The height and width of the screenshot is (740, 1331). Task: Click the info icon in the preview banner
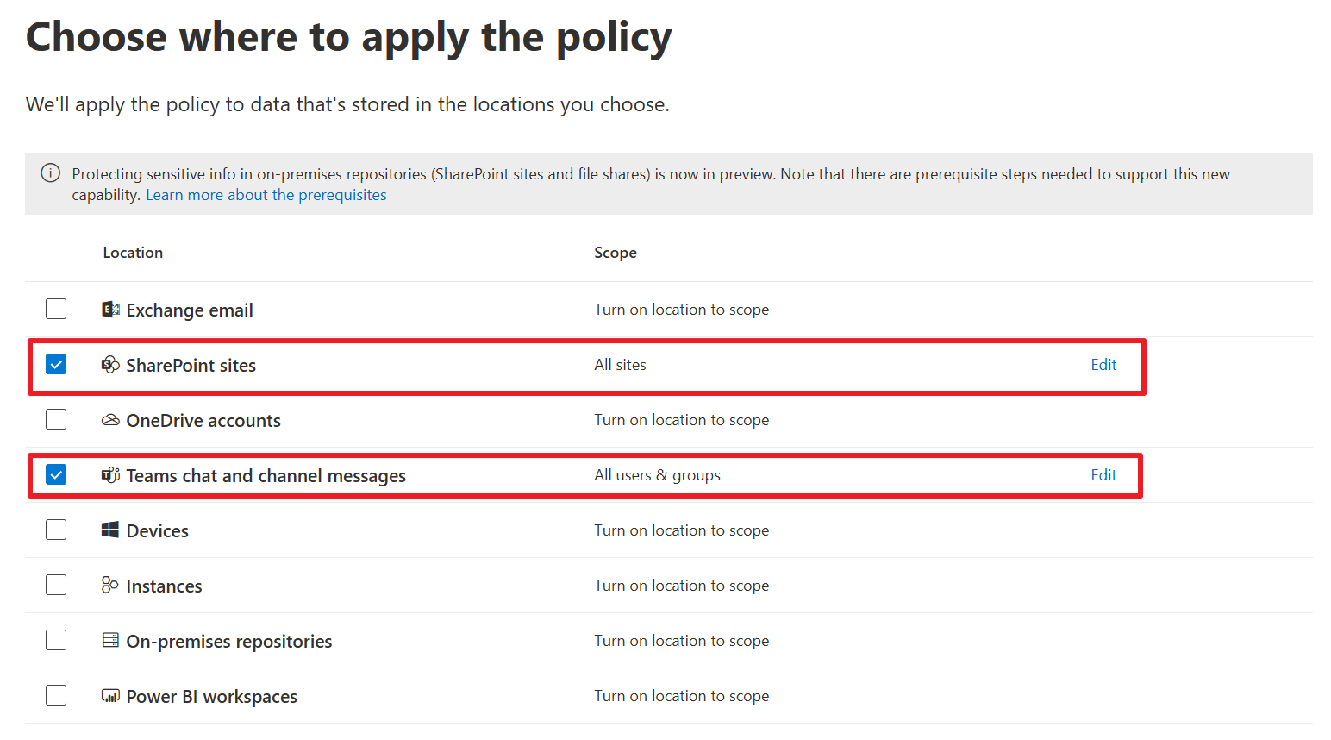50,172
